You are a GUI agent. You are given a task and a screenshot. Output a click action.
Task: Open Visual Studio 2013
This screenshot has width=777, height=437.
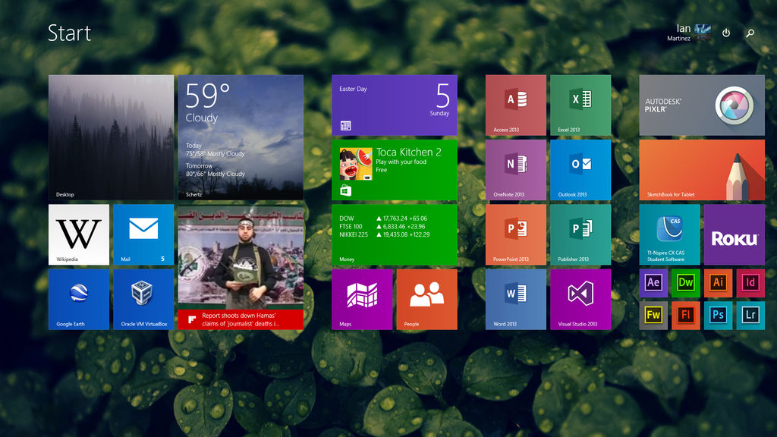tap(580, 300)
